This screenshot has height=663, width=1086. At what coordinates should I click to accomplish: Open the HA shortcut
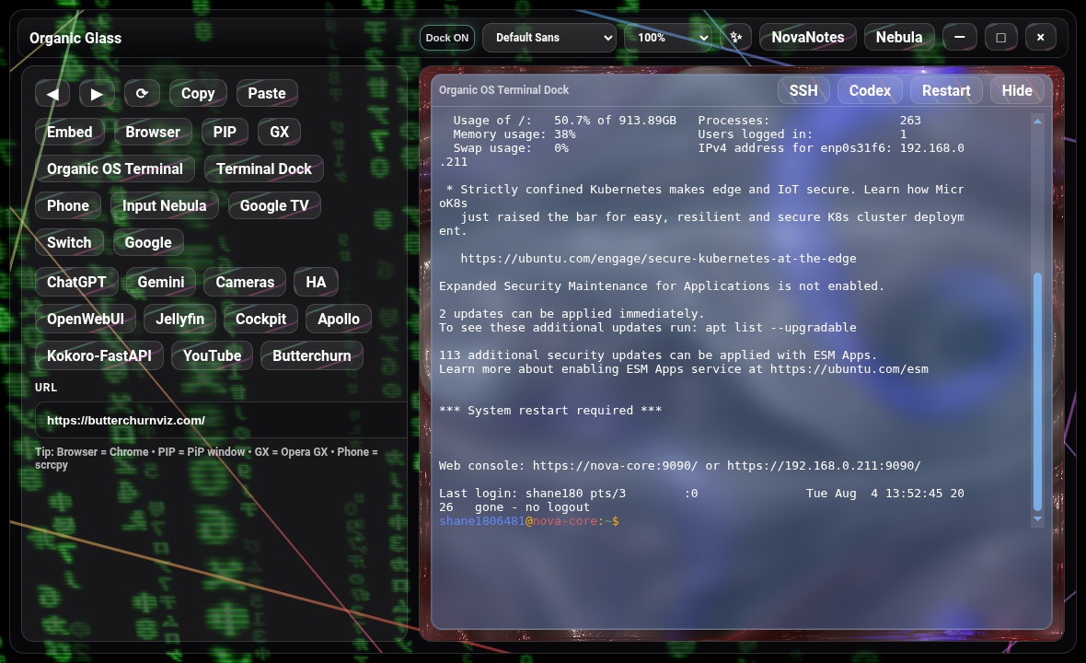pos(316,282)
